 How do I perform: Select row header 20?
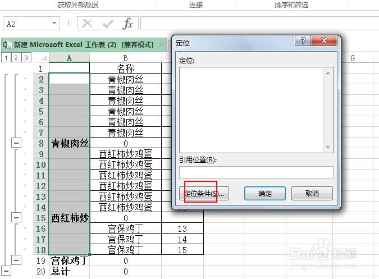click(41, 272)
